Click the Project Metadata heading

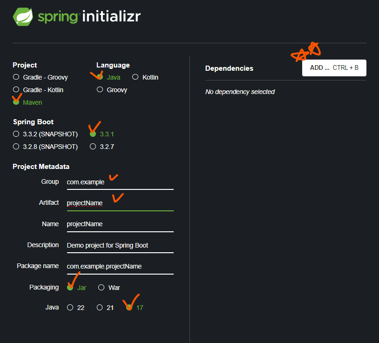coord(41,167)
